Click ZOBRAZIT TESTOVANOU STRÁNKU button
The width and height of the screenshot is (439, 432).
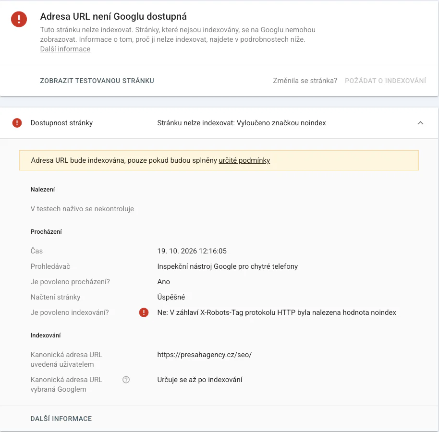click(97, 81)
